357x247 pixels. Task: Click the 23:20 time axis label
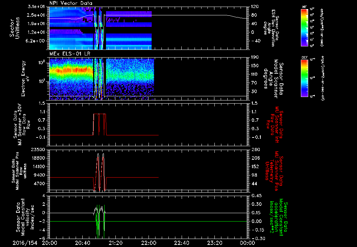(214, 243)
